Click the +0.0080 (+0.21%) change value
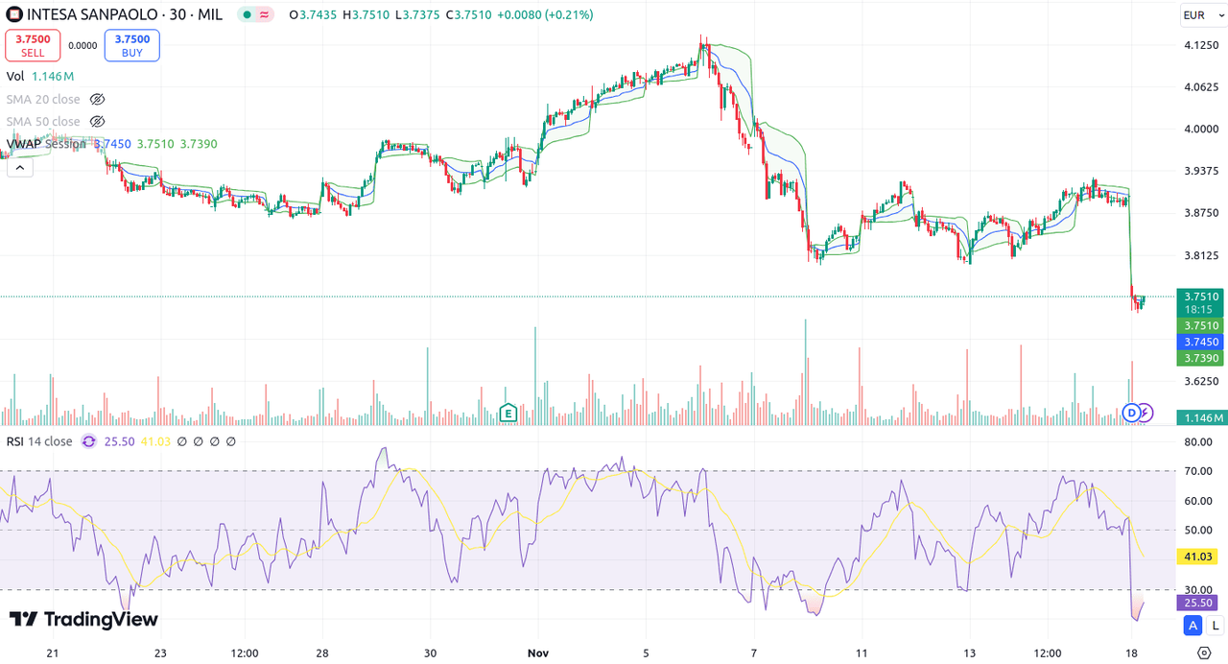Viewport: 1228px width, 664px height. pos(545,14)
